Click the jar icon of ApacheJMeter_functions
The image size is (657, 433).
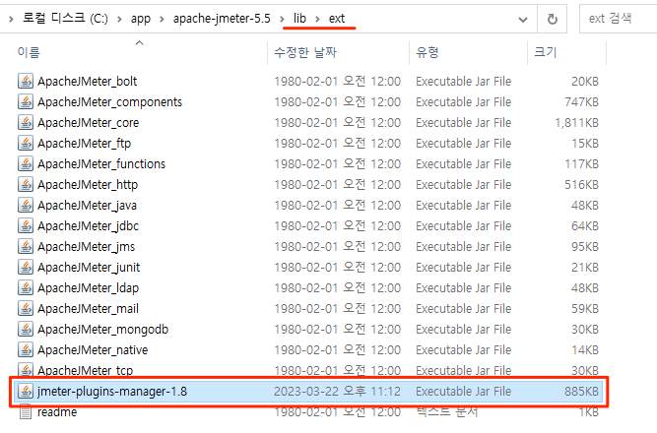26,163
